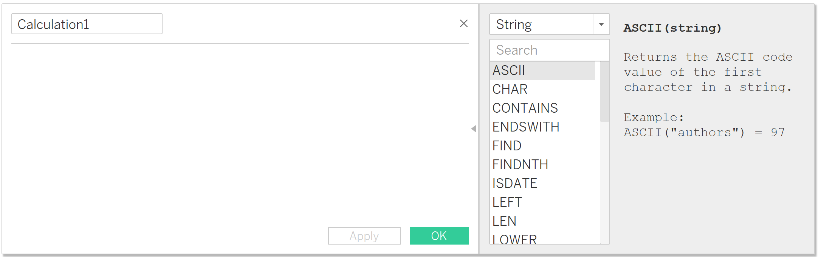Select the LEN function
Viewport: 818px width, 257px height.
[504, 221]
